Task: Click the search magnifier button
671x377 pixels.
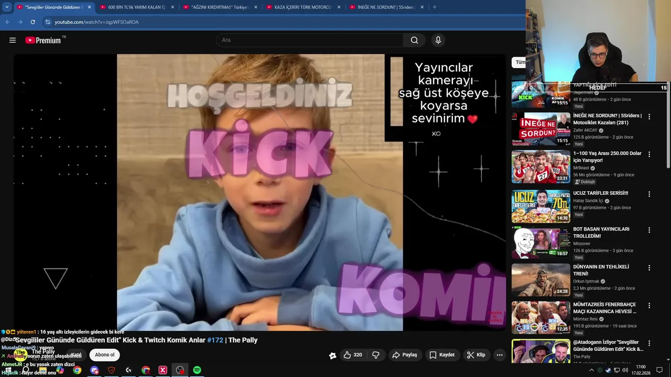Action: (414, 40)
